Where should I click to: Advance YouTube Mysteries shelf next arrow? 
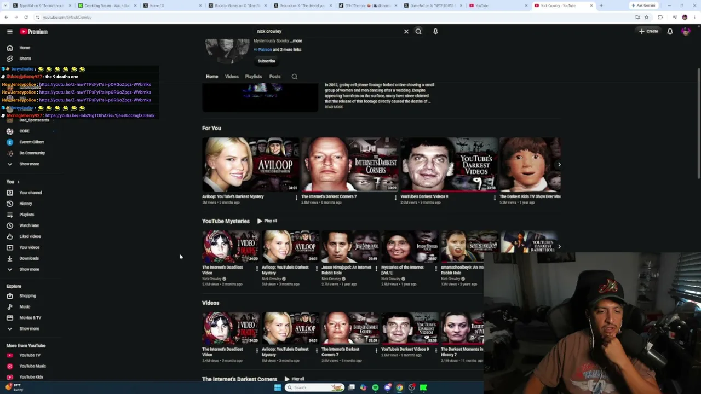coord(559,247)
